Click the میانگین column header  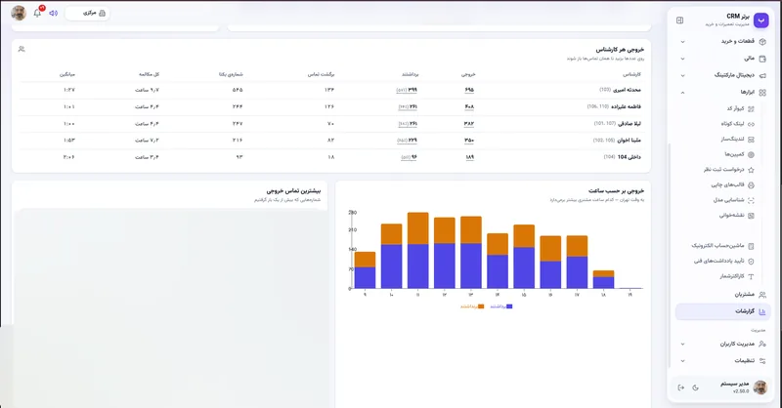pyautogui.click(x=67, y=74)
